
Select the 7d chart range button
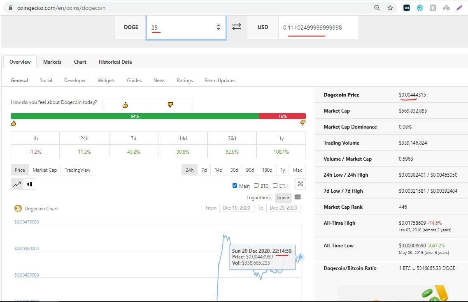pyautogui.click(x=204, y=170)
